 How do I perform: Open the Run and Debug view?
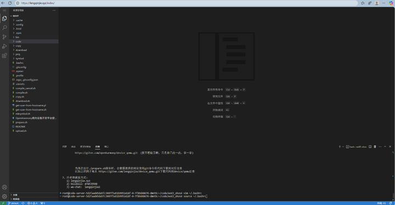pos(4,47)
